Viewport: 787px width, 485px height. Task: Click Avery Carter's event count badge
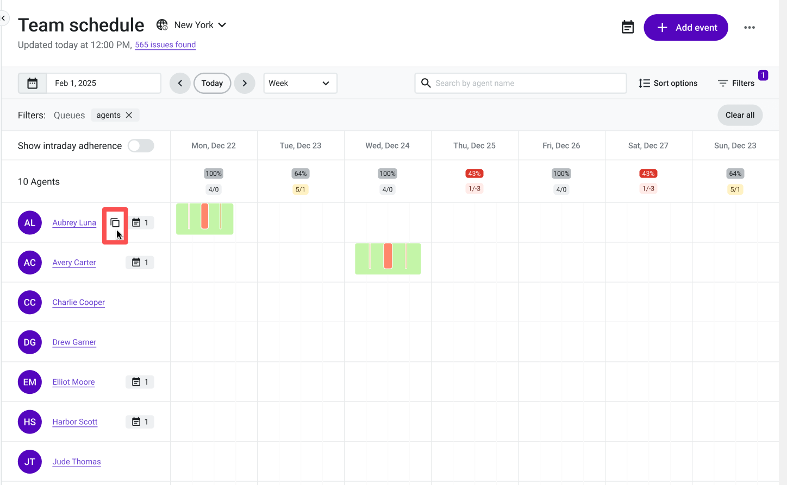140,263
